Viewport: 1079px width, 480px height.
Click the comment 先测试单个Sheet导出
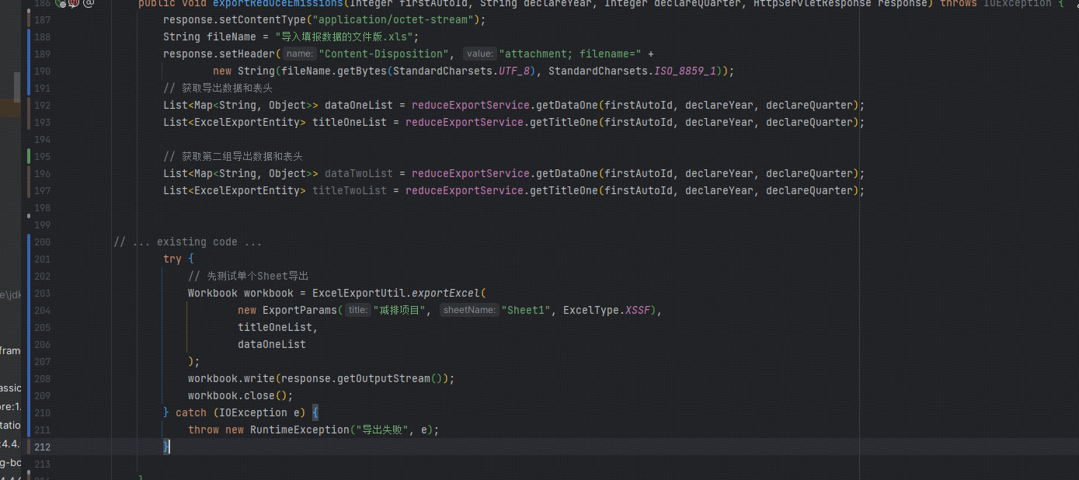(x=249, y=276)
